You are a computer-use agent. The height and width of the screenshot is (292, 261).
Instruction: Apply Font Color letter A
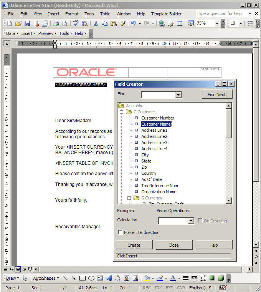(x=173, y=278)
